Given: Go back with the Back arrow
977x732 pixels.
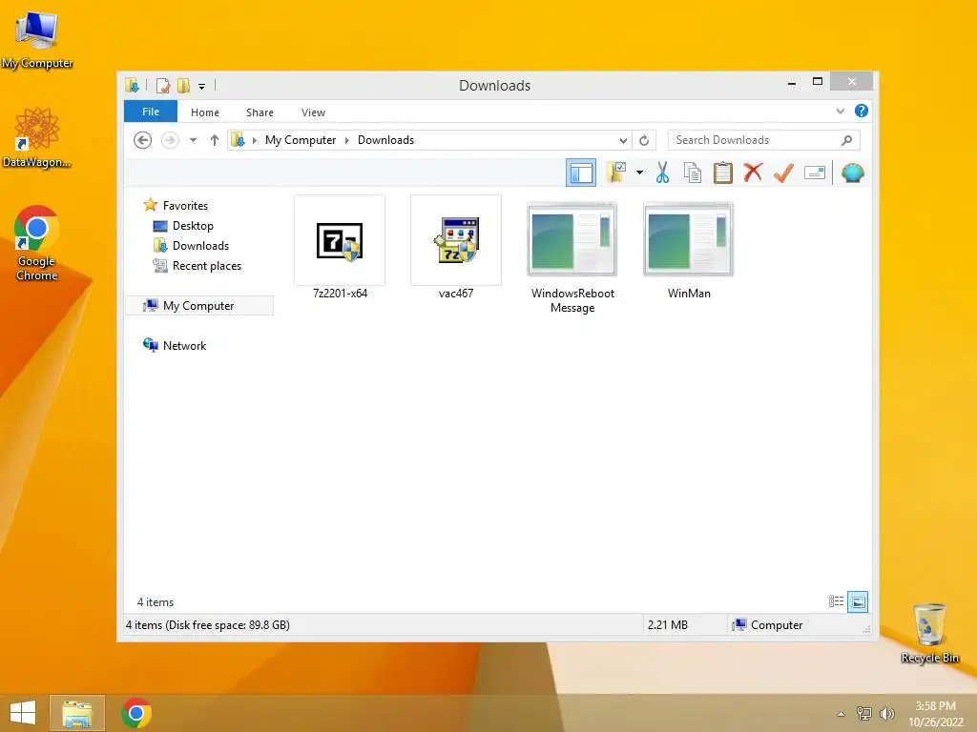Looking at the screenshot, I should coord(143,140).
